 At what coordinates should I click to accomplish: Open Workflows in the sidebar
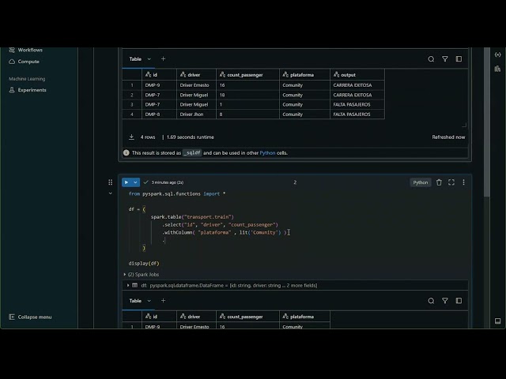(x=26, y=50)
